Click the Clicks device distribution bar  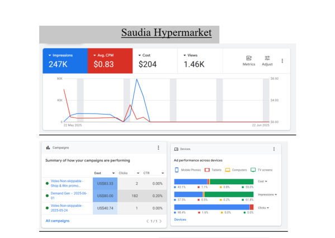[x=214, y=207]
